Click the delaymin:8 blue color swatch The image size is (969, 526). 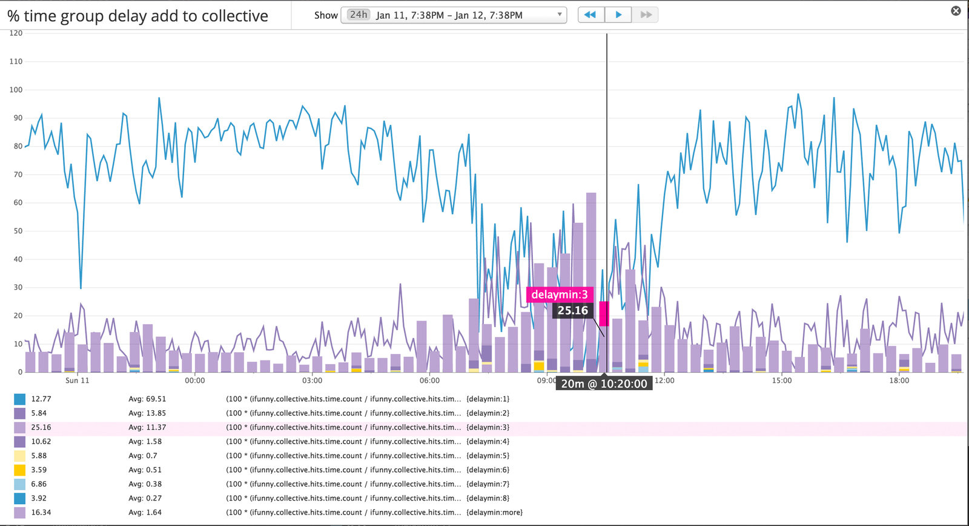(20, 498)
